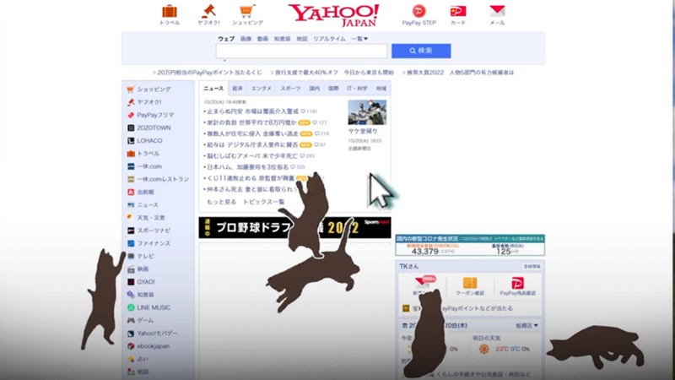Screen dimensions: 675x380
Task: Click sidebar ゲーム controller icon
Action: tap(131, 321)
